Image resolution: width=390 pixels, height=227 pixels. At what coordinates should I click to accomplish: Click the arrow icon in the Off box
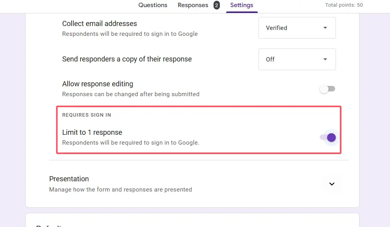(x=325, y=59)
